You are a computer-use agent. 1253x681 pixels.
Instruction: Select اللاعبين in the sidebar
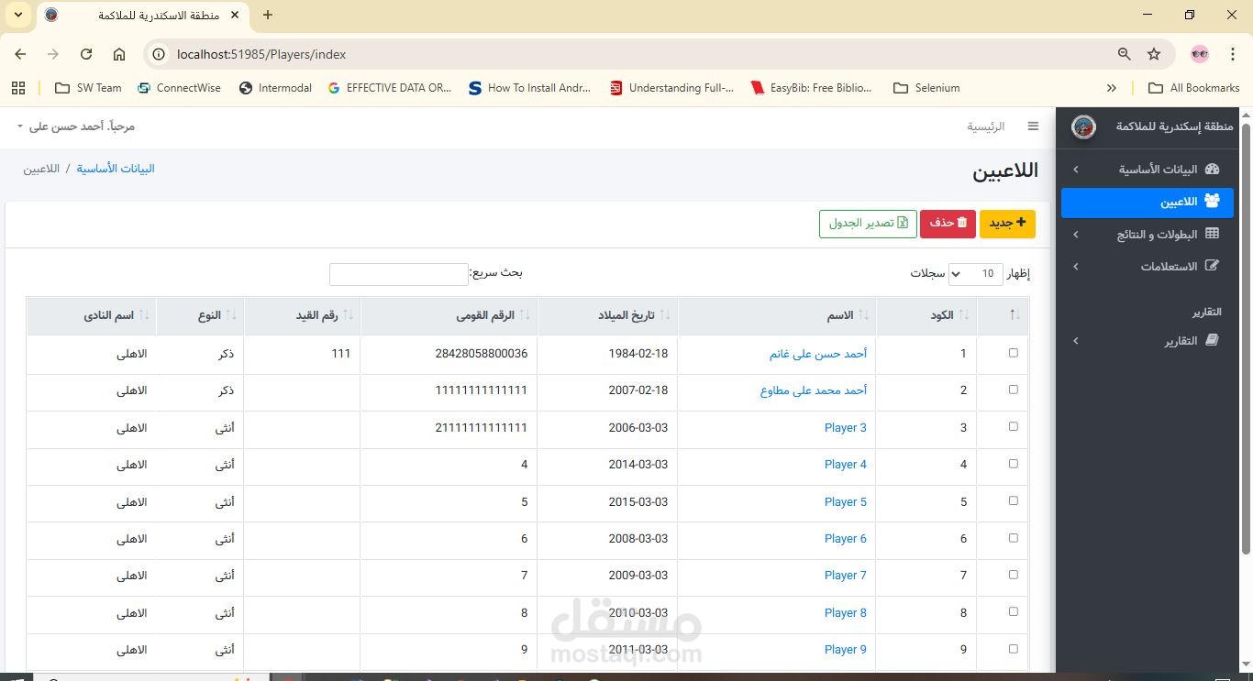[x=1148, y=202]
